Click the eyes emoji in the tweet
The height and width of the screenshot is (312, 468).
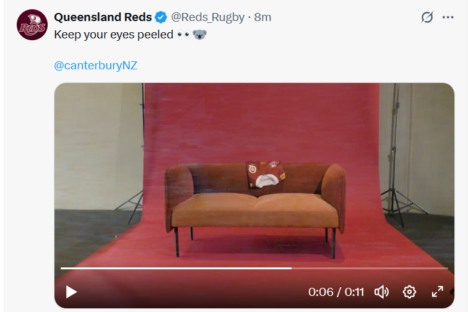[x=183, y=35]
